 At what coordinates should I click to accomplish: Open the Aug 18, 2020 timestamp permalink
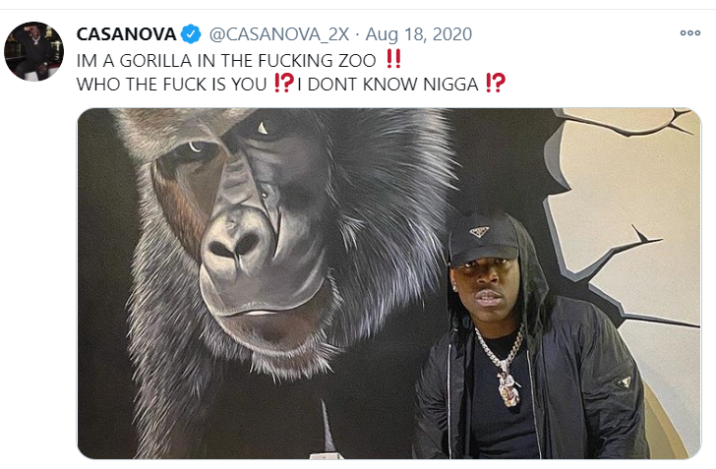tap(419, 34)
